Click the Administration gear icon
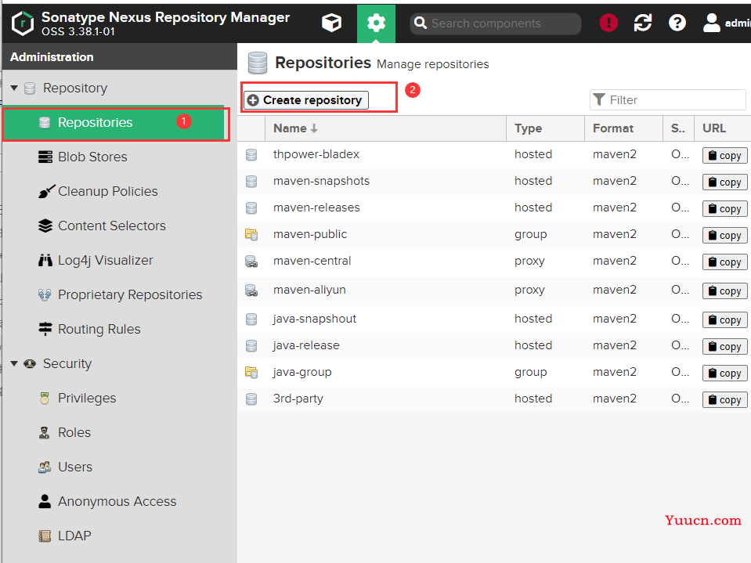This screenshot has width=751, height=563. coord(376,23)
